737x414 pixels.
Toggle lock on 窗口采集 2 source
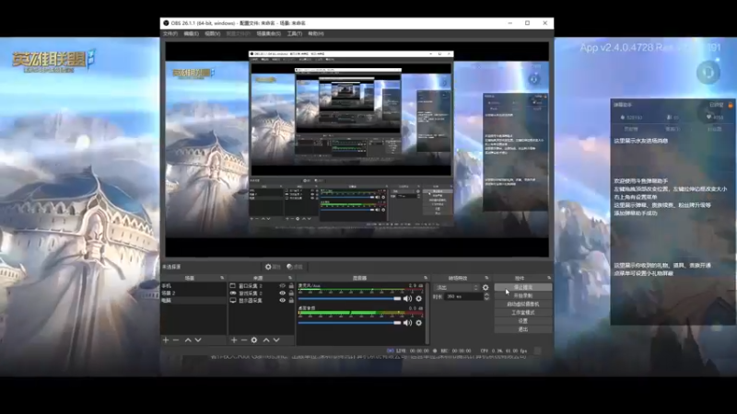291,286
